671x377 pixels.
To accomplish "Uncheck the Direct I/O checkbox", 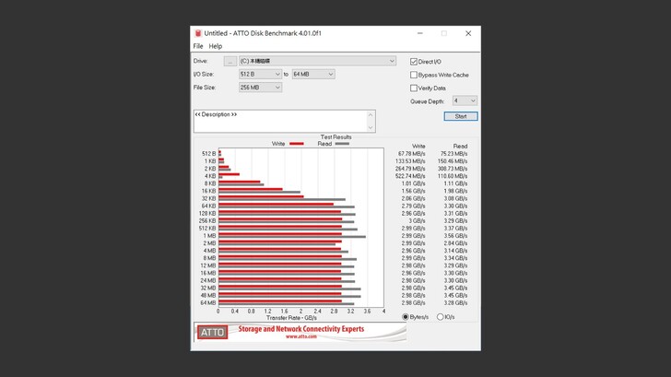I will [413, 62].
